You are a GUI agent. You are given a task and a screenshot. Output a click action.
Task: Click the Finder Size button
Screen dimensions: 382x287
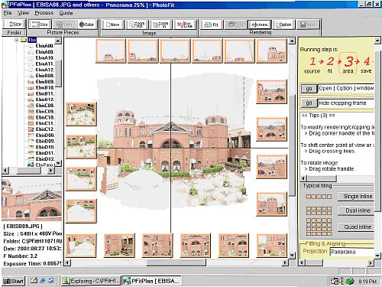15,24
